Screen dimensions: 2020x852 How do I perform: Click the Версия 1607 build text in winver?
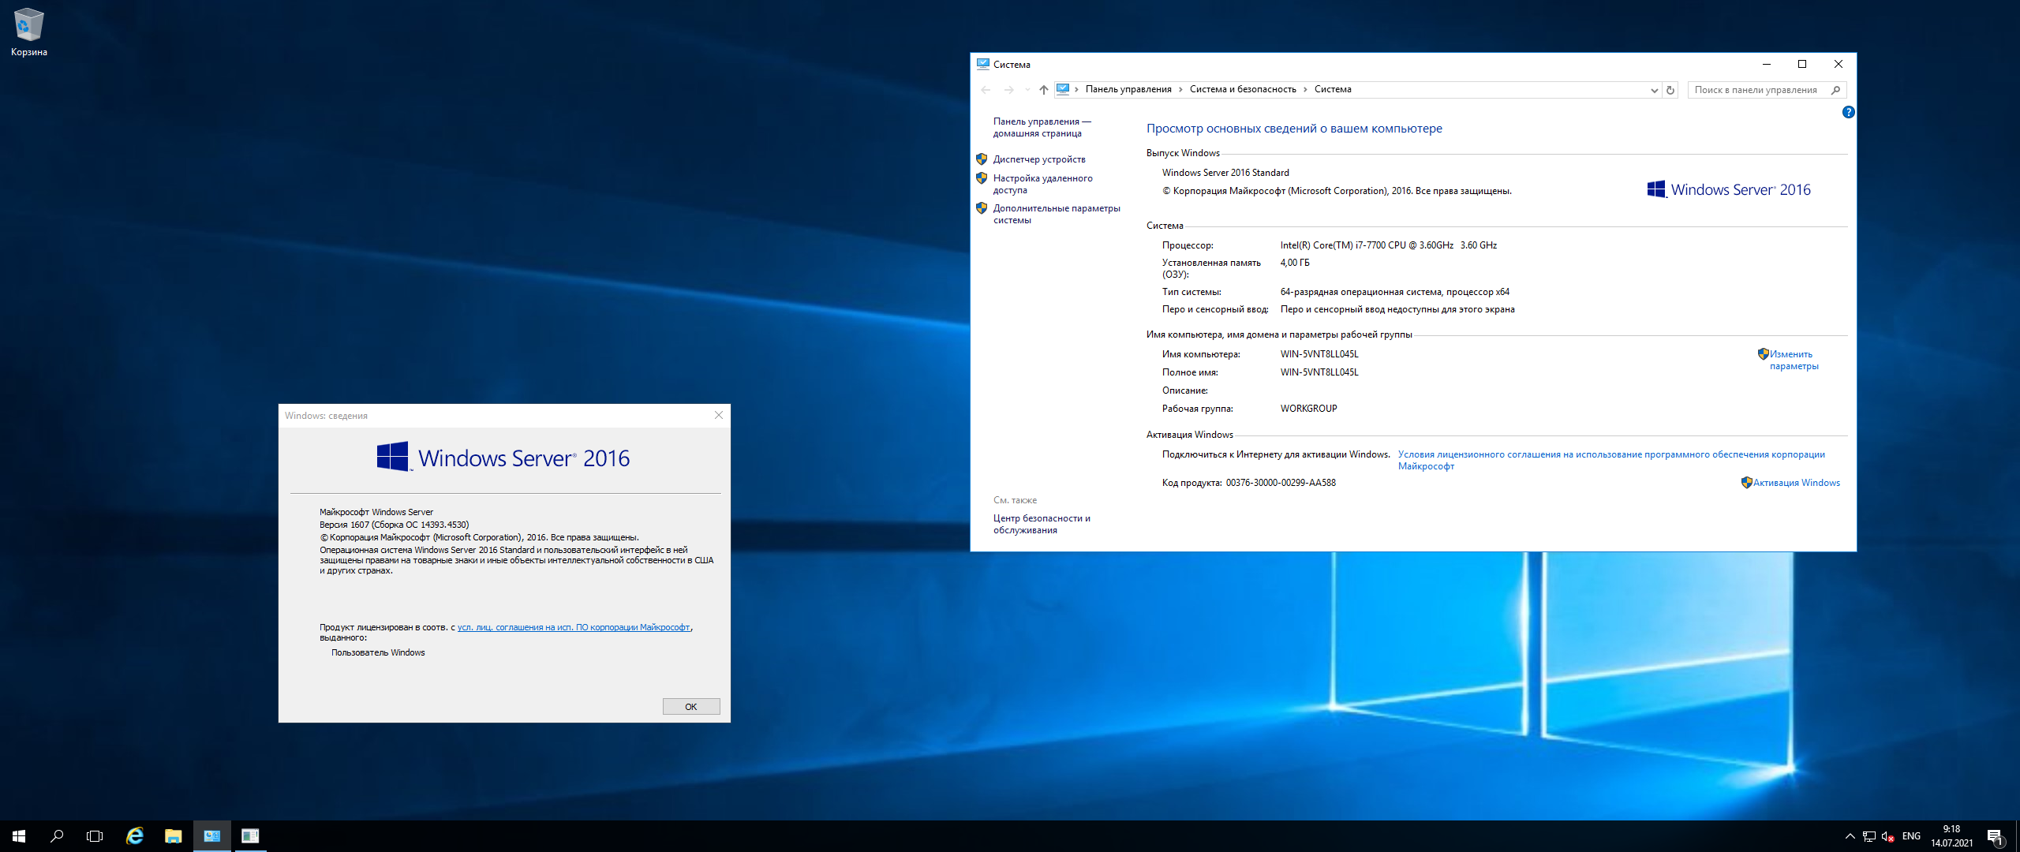click(394, 525)
